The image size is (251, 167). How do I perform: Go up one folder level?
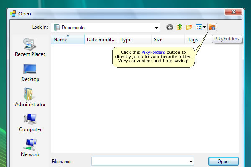(179, 27)
